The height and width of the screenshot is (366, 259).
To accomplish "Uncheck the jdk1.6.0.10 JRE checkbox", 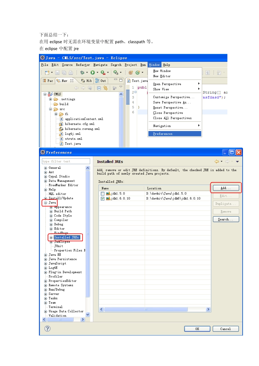I will pos(103,199).
